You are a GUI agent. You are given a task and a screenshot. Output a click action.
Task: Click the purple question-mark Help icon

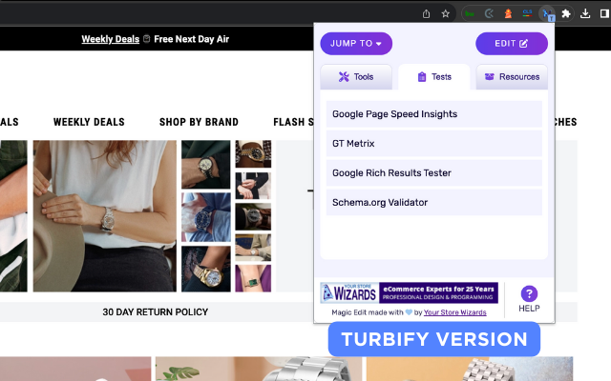(529, 293)
